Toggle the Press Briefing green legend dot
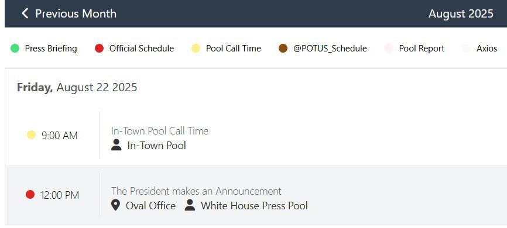 click(15, 49)
